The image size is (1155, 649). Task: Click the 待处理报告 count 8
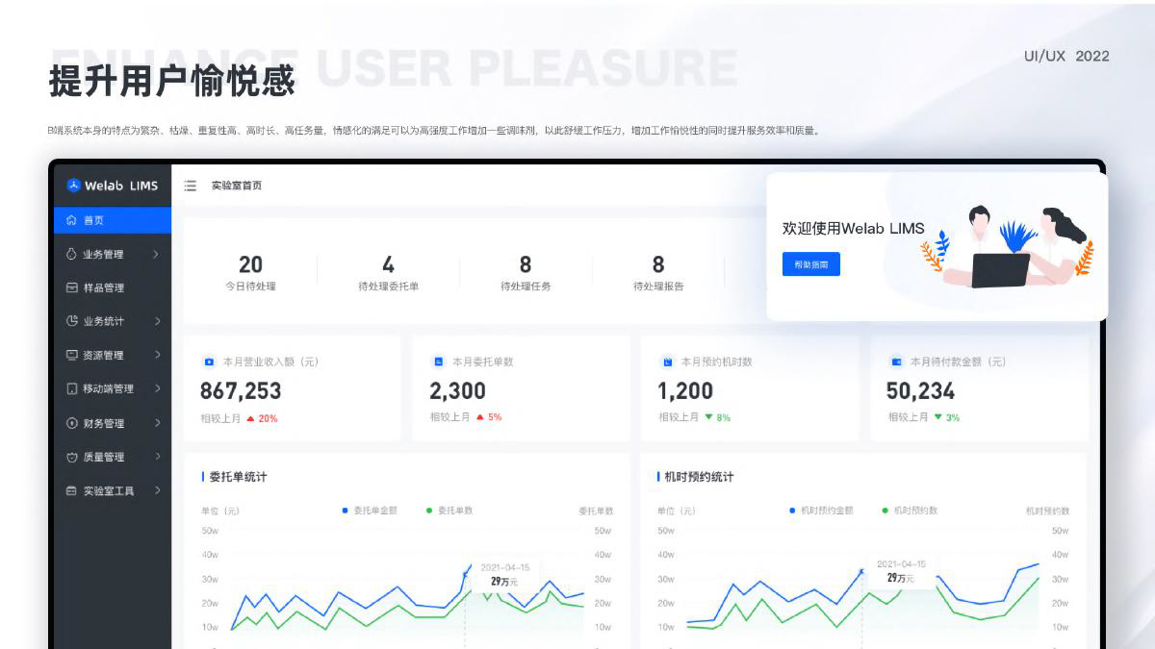point(658,264)
